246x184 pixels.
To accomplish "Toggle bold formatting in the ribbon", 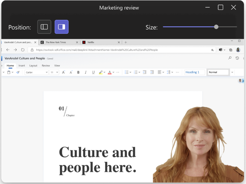I will (78, 72).
